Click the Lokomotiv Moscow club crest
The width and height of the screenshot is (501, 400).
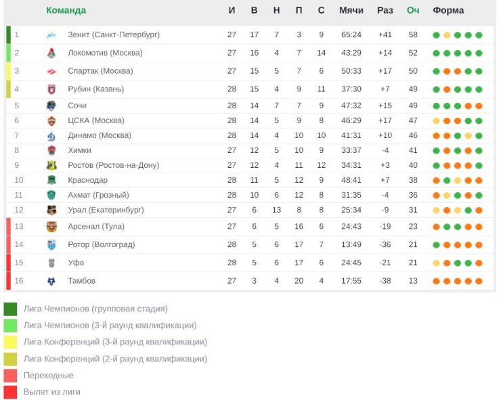51,53
